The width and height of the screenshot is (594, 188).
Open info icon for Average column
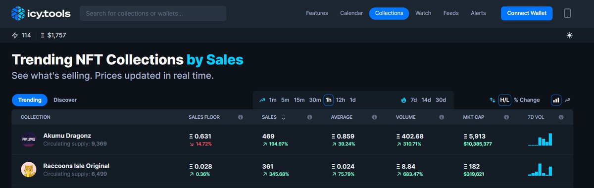[374, 117]
